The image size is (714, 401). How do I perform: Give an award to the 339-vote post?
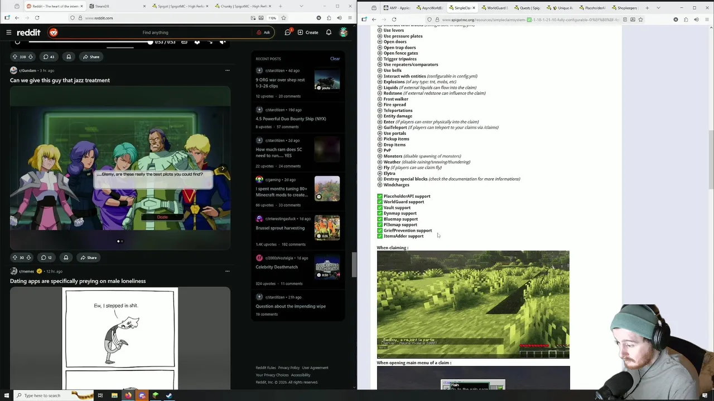(x=69, y=57)
